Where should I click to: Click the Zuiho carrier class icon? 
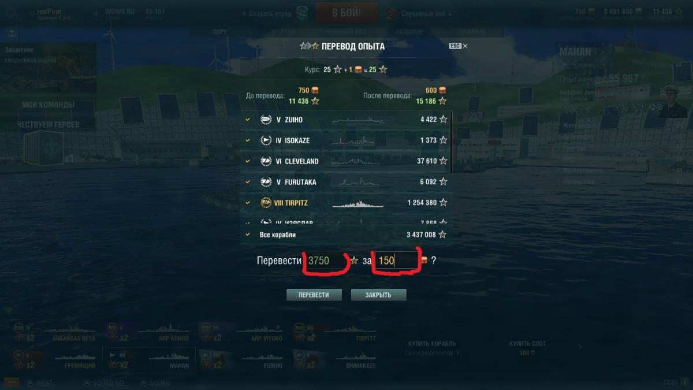tap(266, 120)
